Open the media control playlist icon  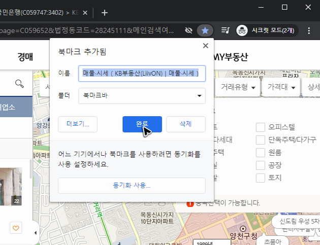[x=226, y=30]
